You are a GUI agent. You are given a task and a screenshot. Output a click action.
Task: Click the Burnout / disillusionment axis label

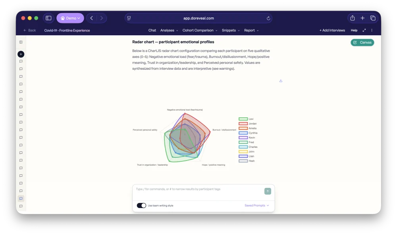pyautogui.click(x=224, y=130)
